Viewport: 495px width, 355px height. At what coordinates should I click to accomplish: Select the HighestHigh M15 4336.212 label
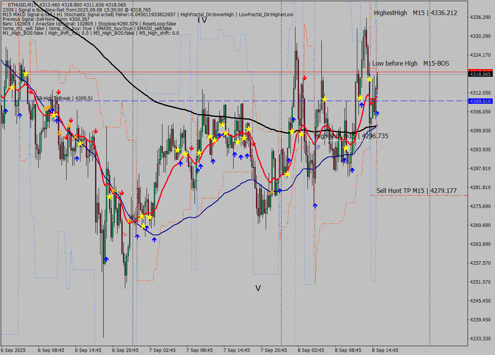point(415,13)
